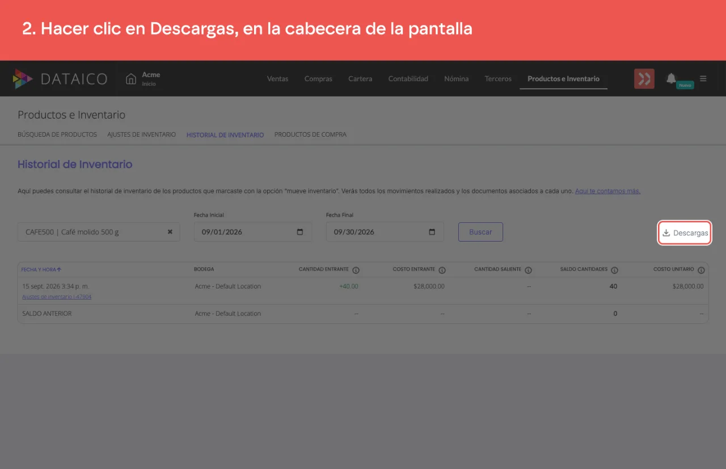Select Productos e Inventario menu
The image size is (726, 469).
[x=563, y=79]
